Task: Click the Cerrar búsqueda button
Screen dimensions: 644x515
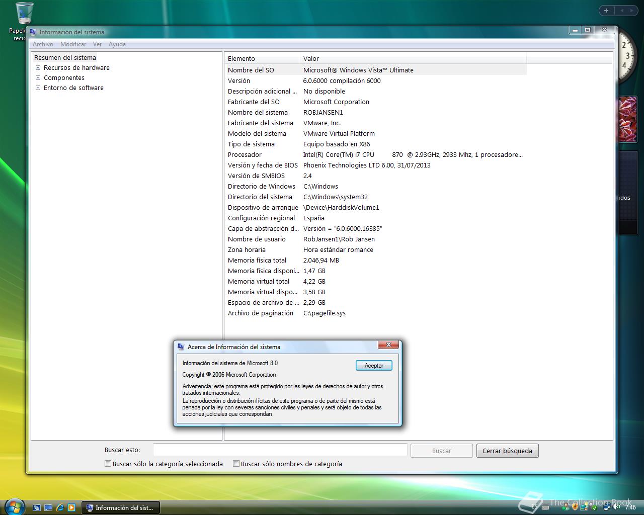Action: click(x=507, y=451)
